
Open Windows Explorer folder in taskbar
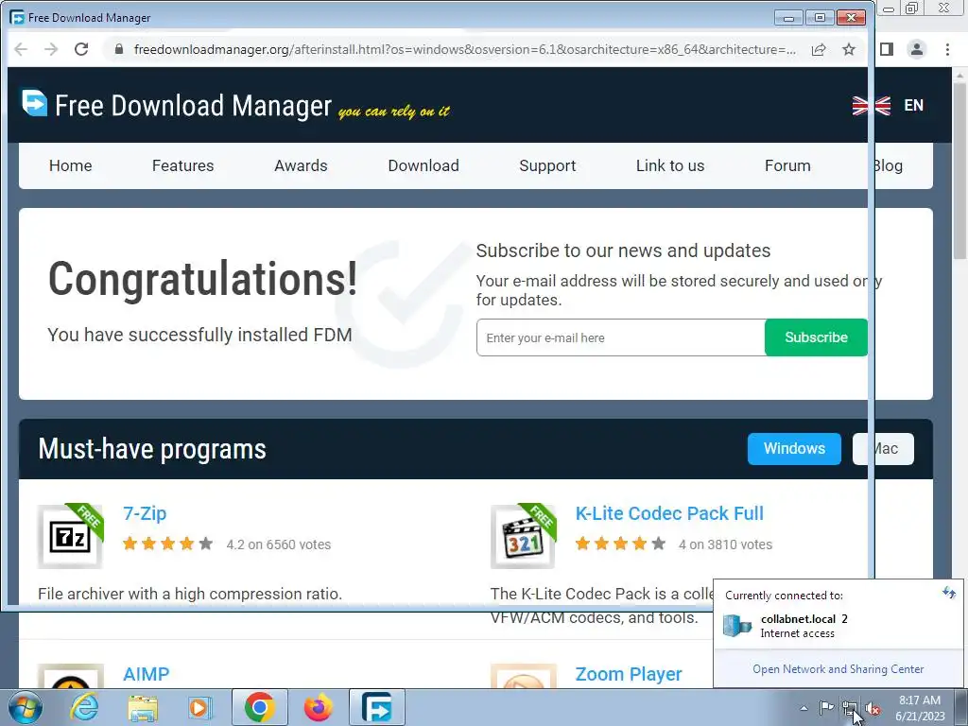click(143, 707)
